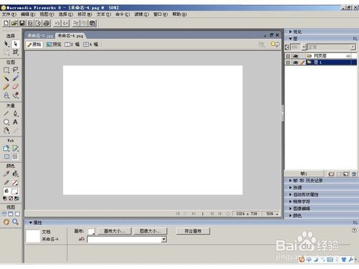The height and width of the screenshot is (269, 359).
Task: Switch to 2 幅 split view
Action: click(72, 44)
